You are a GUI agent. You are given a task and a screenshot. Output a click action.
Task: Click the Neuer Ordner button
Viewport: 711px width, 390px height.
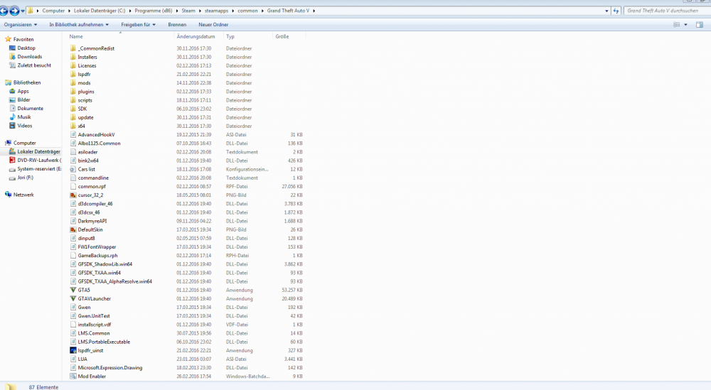[213, 24]
